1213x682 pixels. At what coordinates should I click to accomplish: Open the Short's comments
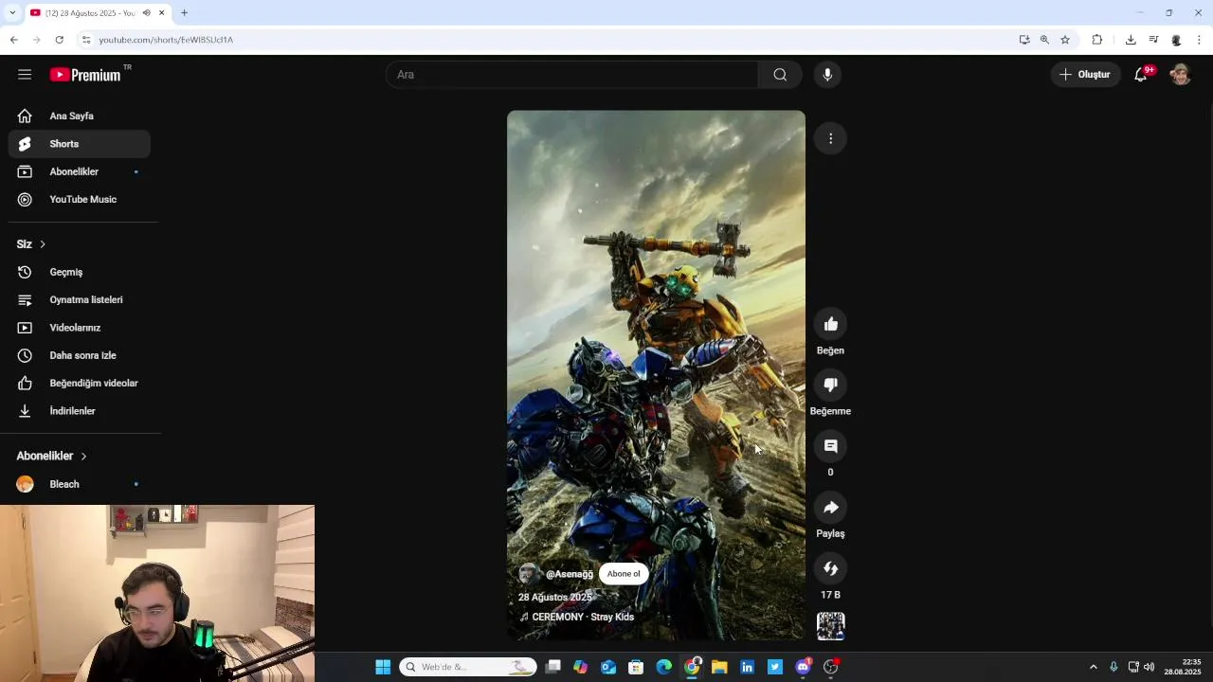[831, 446]
